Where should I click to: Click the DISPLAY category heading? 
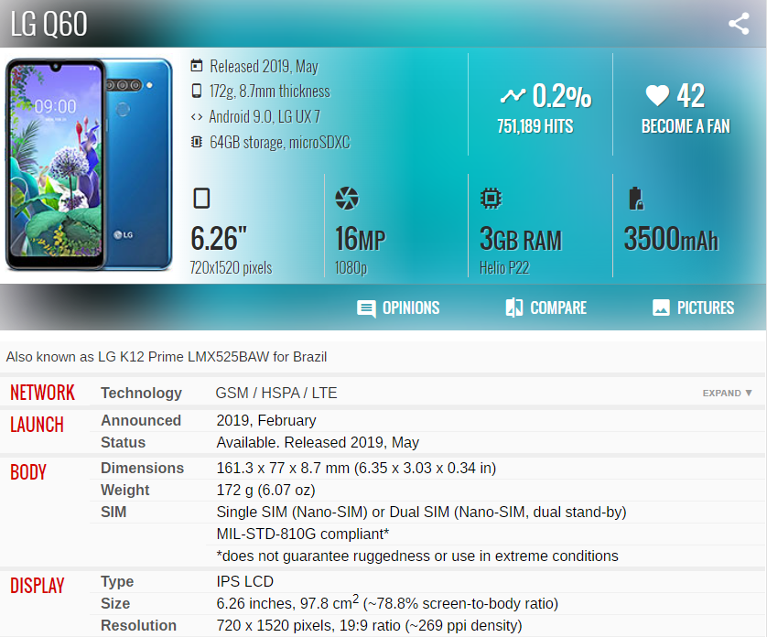click(38, 585)
